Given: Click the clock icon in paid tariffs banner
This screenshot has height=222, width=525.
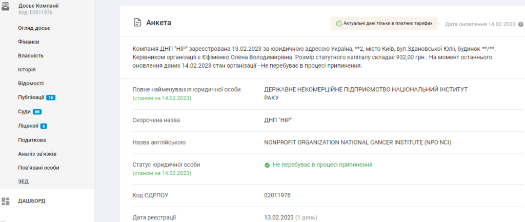Looking at the screenshot, I should [338, 24].
